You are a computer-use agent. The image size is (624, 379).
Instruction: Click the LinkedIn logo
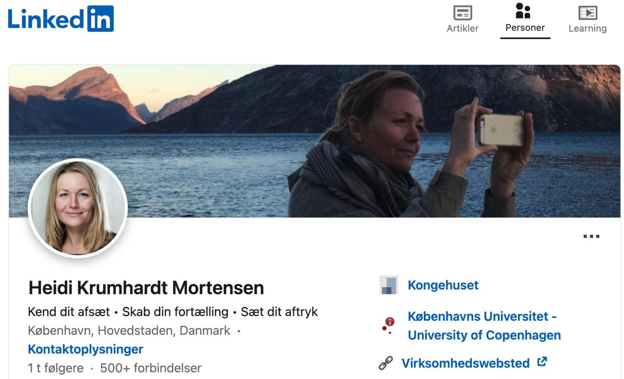[61, 19]
